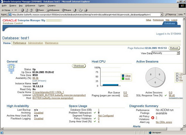Click the Mail icon in IE toolbar
Screen dimensions: 186x135
point(80,10)
